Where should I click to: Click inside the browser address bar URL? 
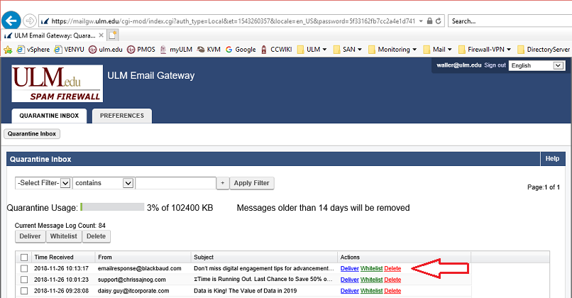pyautogui.click(x=233, y=21)
